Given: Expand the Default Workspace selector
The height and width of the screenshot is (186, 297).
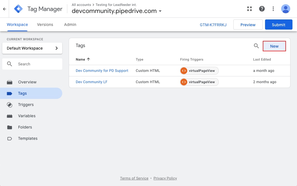Looking at the screenshot, I should (x=32, y=48).
